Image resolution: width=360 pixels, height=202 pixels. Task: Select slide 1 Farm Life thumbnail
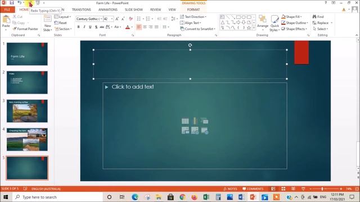point(27,54)
